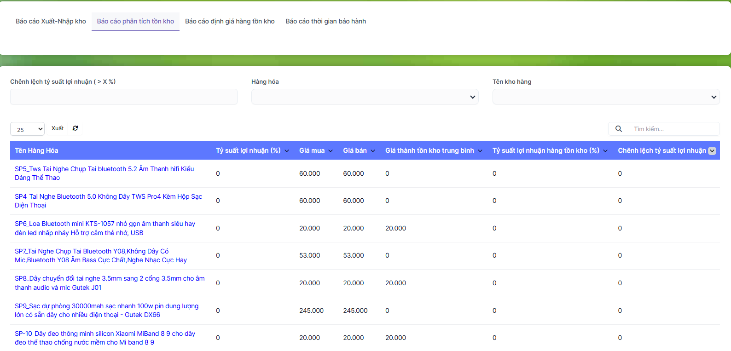Viewport: 731px width, 351px height.
Task: Click the Xuất export button
Action: coord(58,128)
